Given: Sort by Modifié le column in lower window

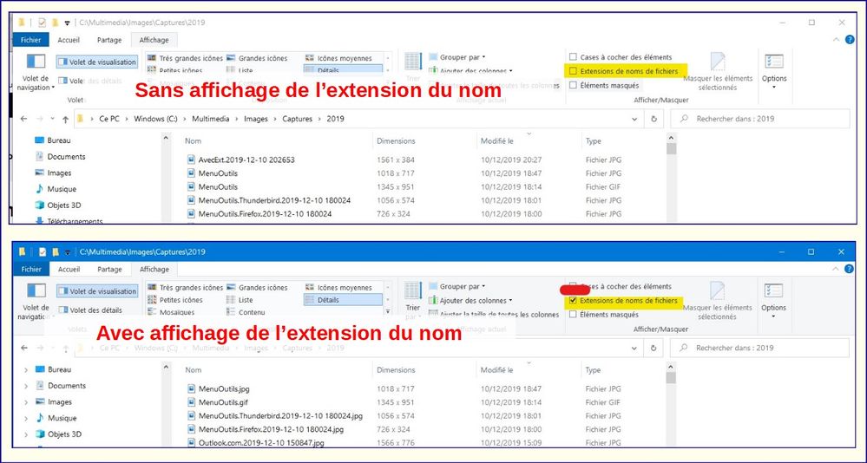Looking at the screenshot, I should coord(496,370).
